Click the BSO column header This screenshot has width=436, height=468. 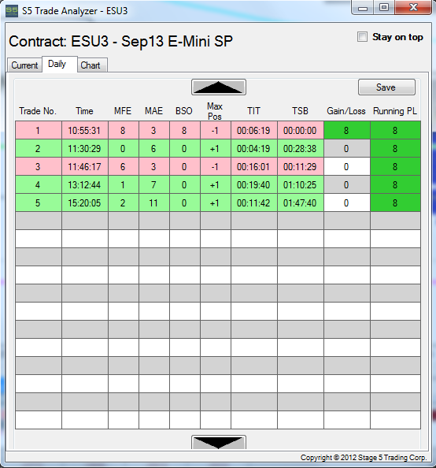[x=184, y=111]
